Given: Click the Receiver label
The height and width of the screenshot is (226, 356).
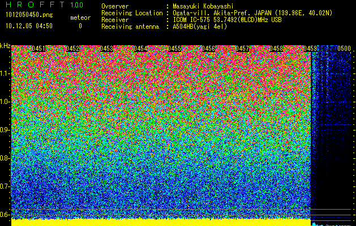Looking at the screenshot, I should pos(115,20).
